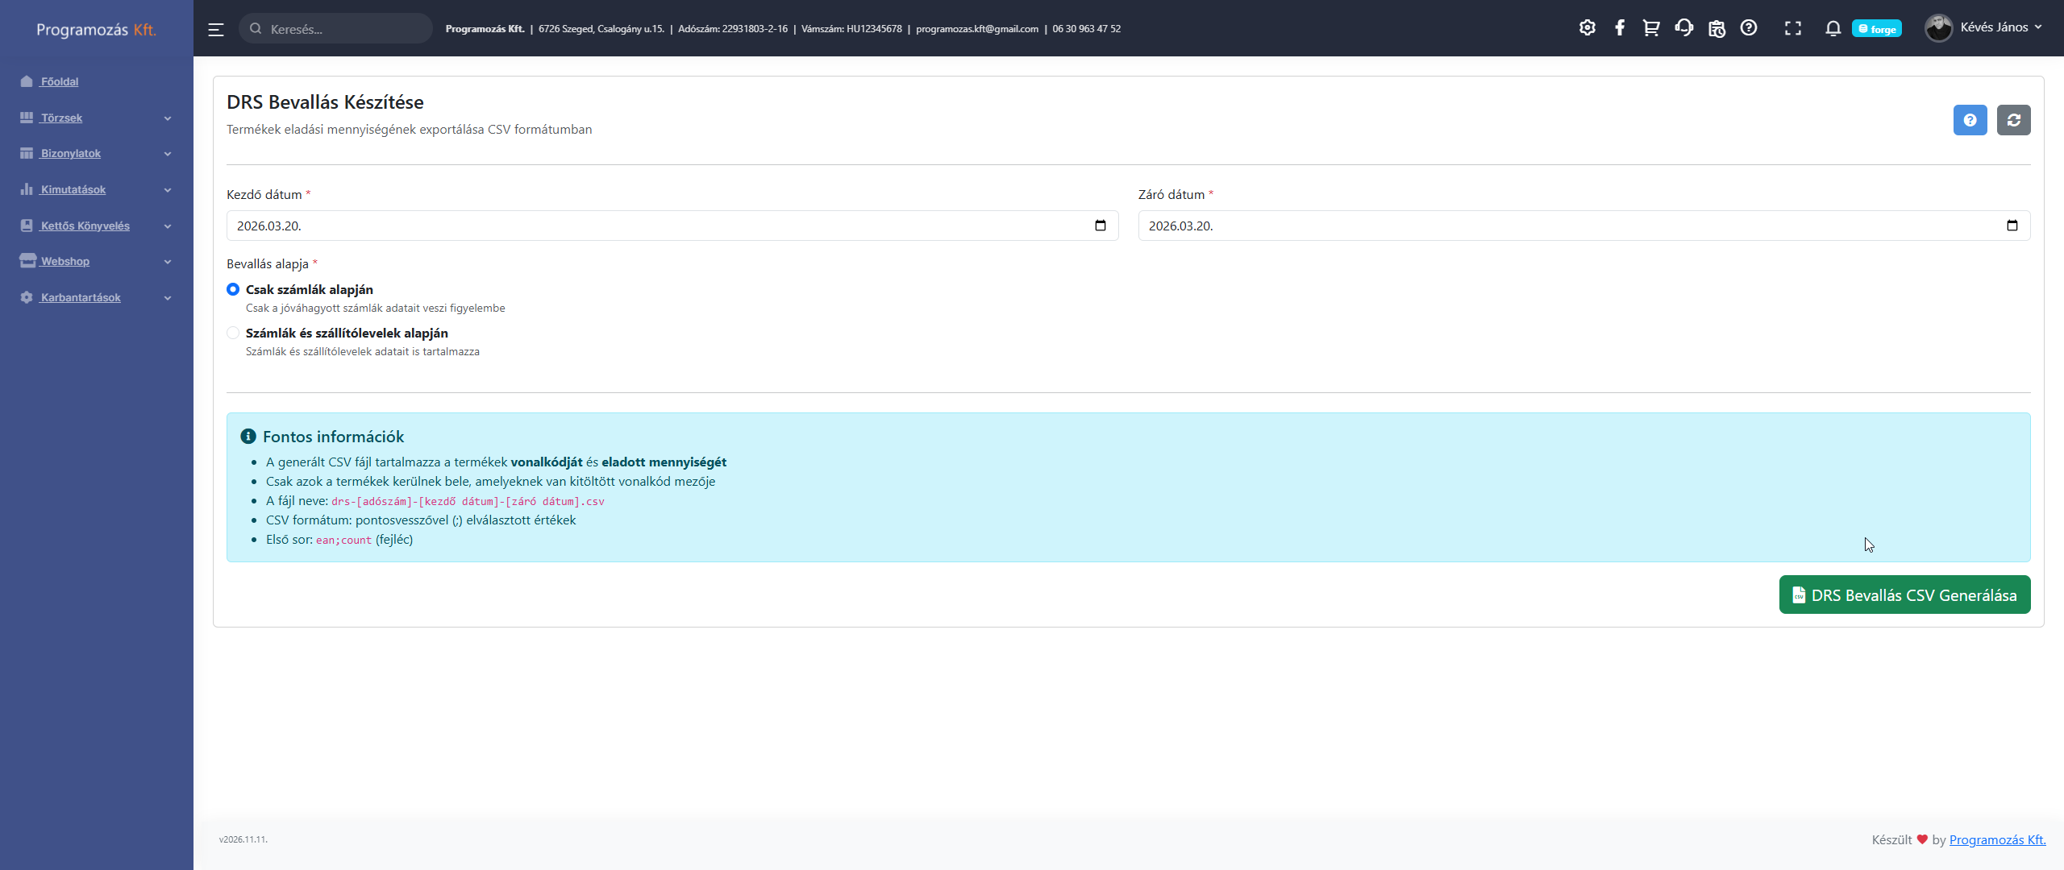Click the gray refresh button
Viewport: 2064px width, 870px height.
pyautogui.click(x=2013, y=120)
